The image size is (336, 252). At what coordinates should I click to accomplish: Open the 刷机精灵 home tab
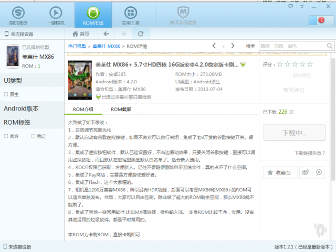click(18, 16)
